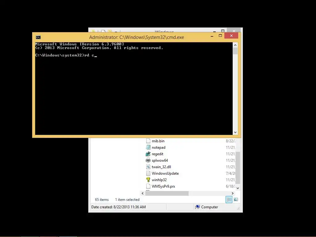
Task: Click the command prompt line with rd c
Action: pos(66,55)
